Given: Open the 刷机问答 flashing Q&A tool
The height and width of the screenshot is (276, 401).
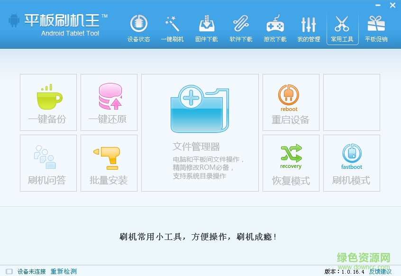Looking at the screenshot, I should coord(48,163).
